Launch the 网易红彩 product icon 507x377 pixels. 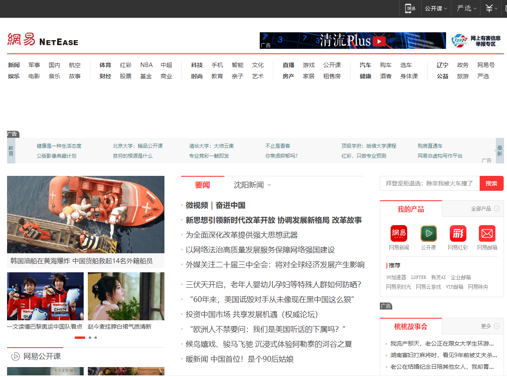(x=458, y=233)
